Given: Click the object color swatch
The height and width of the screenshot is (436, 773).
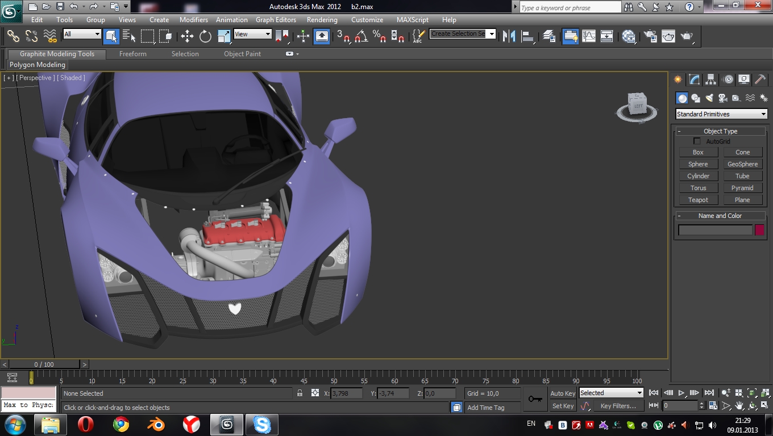Looking at the screenshot, I should tap(759, 230).
